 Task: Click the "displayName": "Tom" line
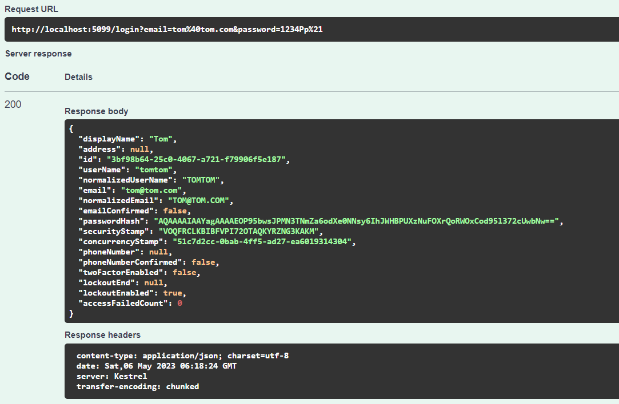(x=127, y=139)
